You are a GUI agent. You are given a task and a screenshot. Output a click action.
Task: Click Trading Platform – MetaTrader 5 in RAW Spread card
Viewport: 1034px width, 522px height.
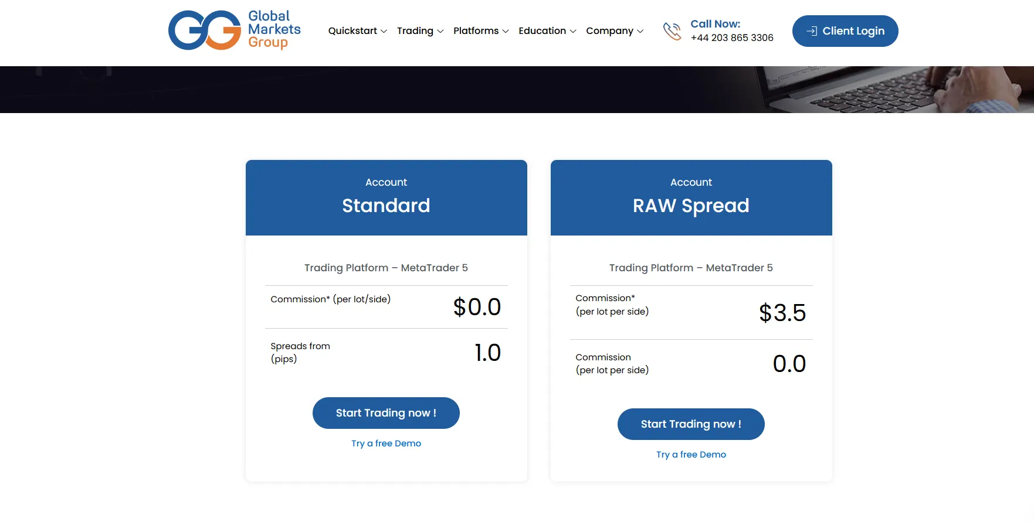(x=691, y=268)
